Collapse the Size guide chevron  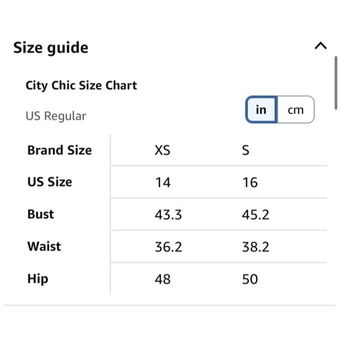(321, 46)
